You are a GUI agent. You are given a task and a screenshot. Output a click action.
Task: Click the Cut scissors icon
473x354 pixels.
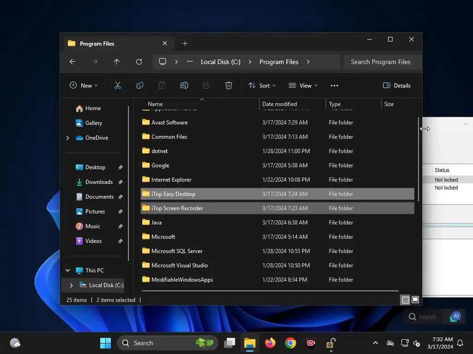pos(118,85)
